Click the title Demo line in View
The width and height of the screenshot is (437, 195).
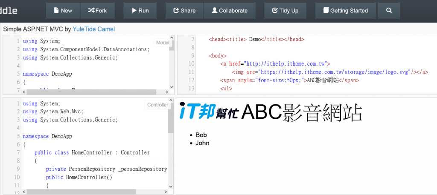click(256, 40)
